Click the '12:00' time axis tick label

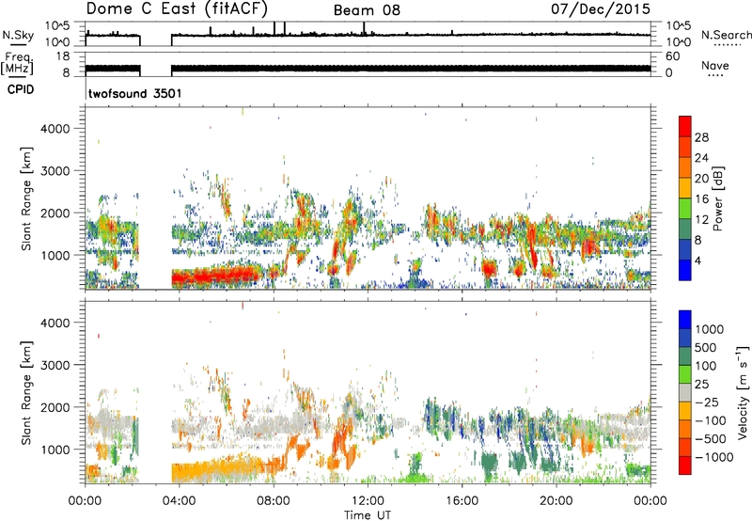(x=368, y=501)
